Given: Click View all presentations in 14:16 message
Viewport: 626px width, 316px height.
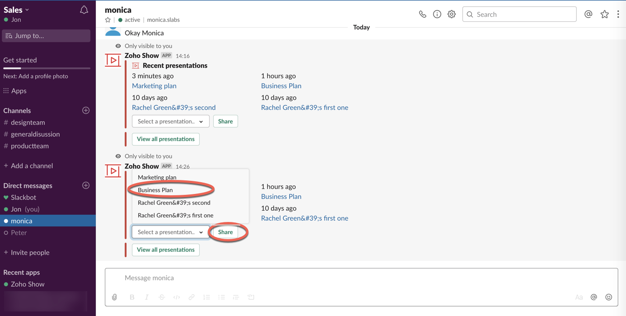Looking at the screenshot, I should tap(166, 139).
